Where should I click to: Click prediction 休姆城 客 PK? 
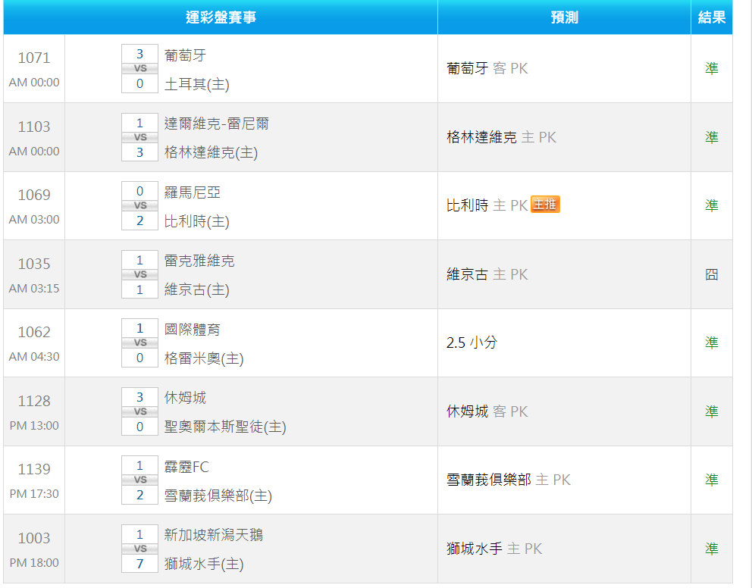click(x=487, y=411)
